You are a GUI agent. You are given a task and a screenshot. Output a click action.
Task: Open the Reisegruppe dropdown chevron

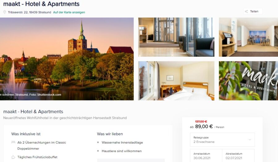click(x=250, y=140)
